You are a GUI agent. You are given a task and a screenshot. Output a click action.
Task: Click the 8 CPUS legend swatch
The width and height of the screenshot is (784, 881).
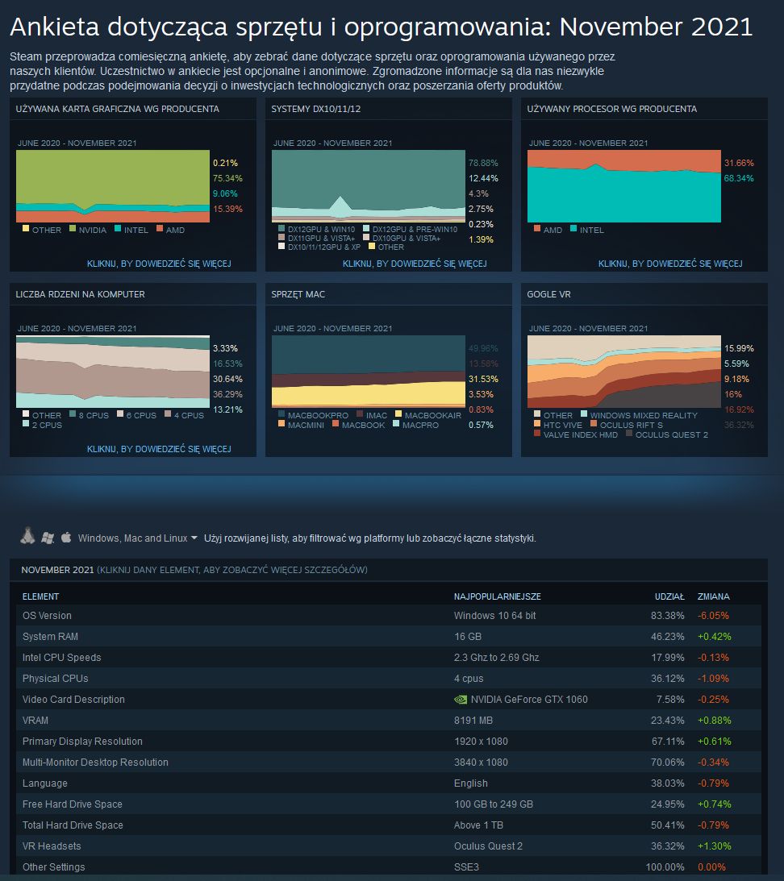click(x=73, y=413)
